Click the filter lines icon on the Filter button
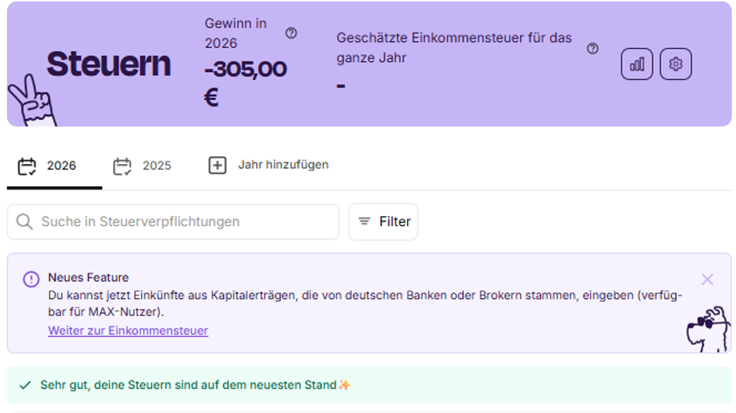The height and width of the screenshot is (413, 736). point(364,222)
